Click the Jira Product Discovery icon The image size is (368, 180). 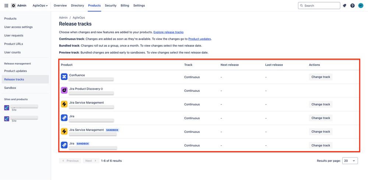pyautogui.click(x=64, y=90)
